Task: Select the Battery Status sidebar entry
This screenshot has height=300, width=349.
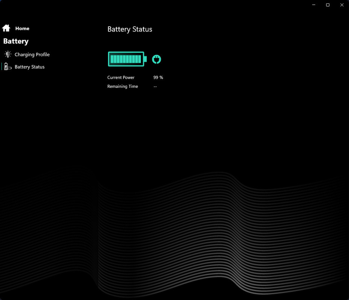Action: click(30, 67)
